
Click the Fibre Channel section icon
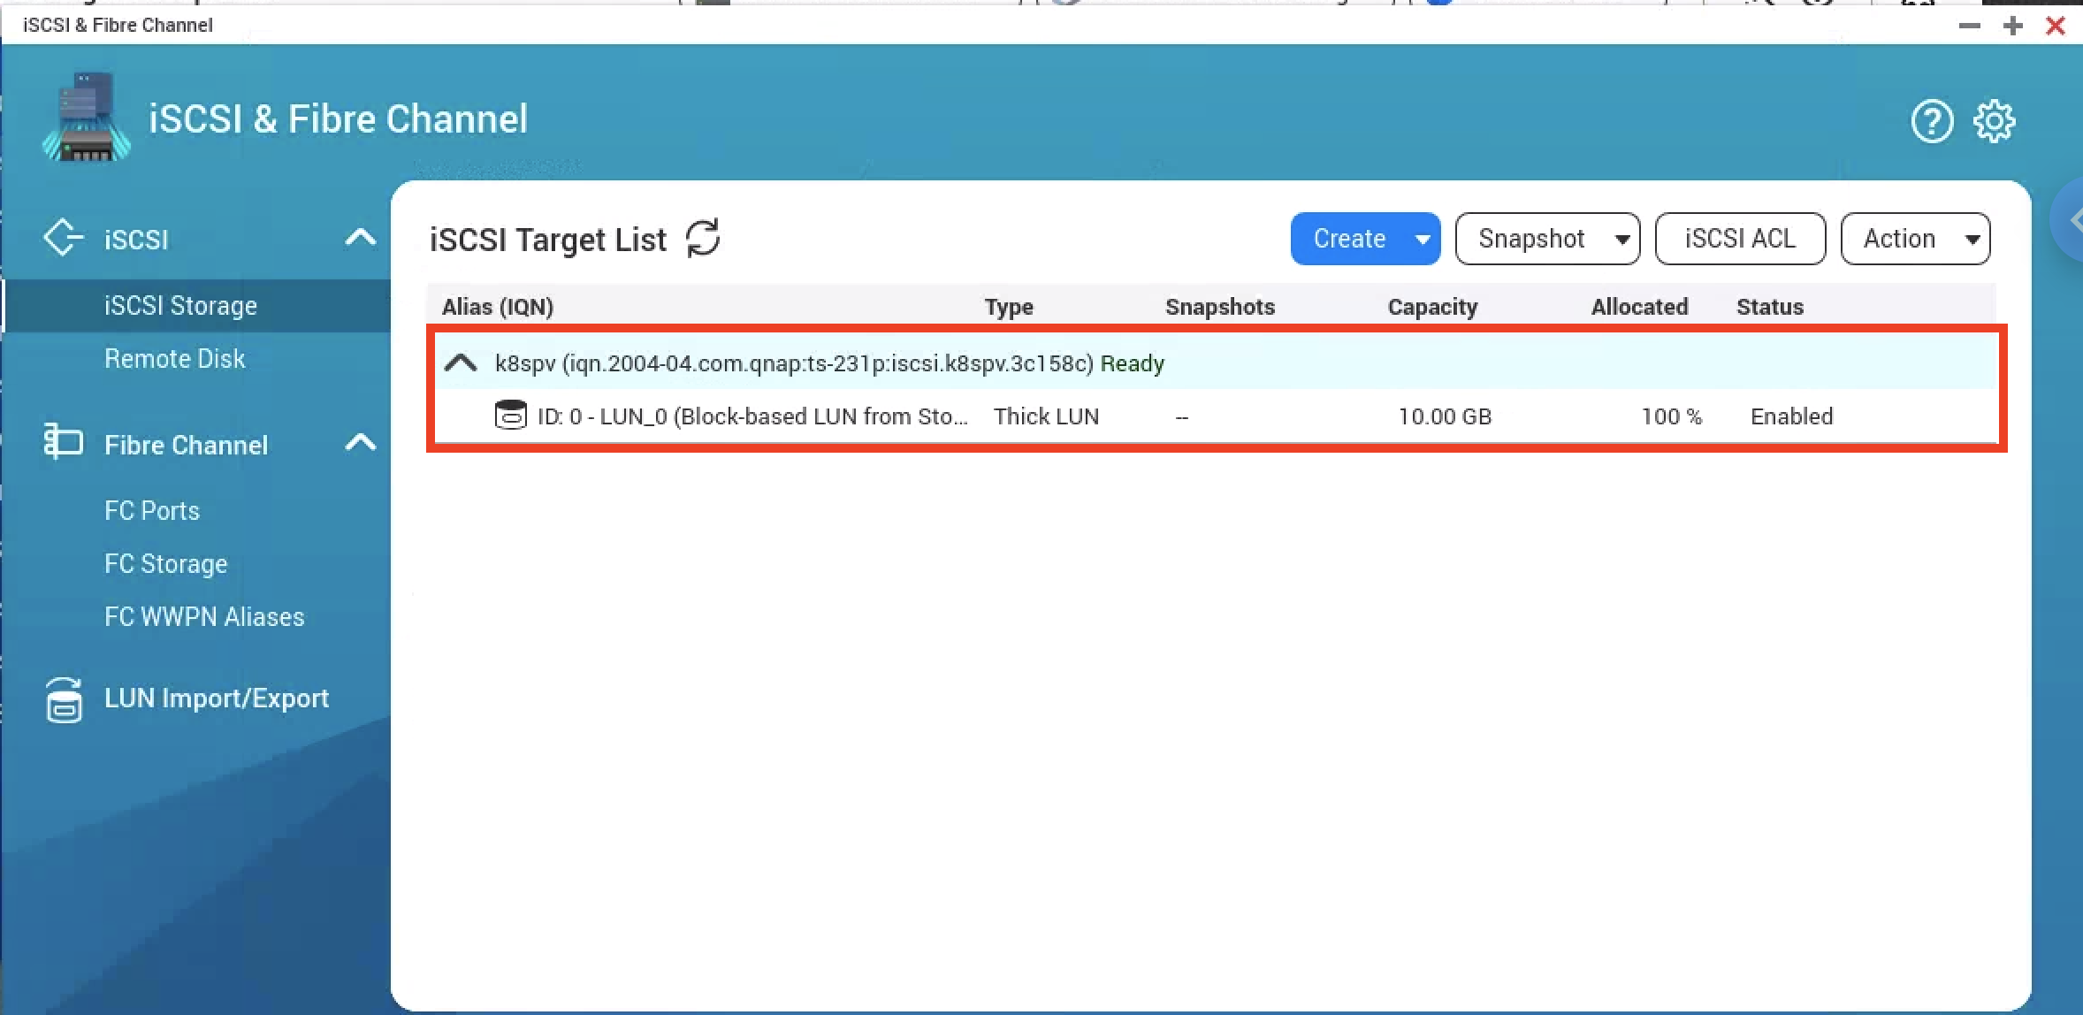(64, 442)
